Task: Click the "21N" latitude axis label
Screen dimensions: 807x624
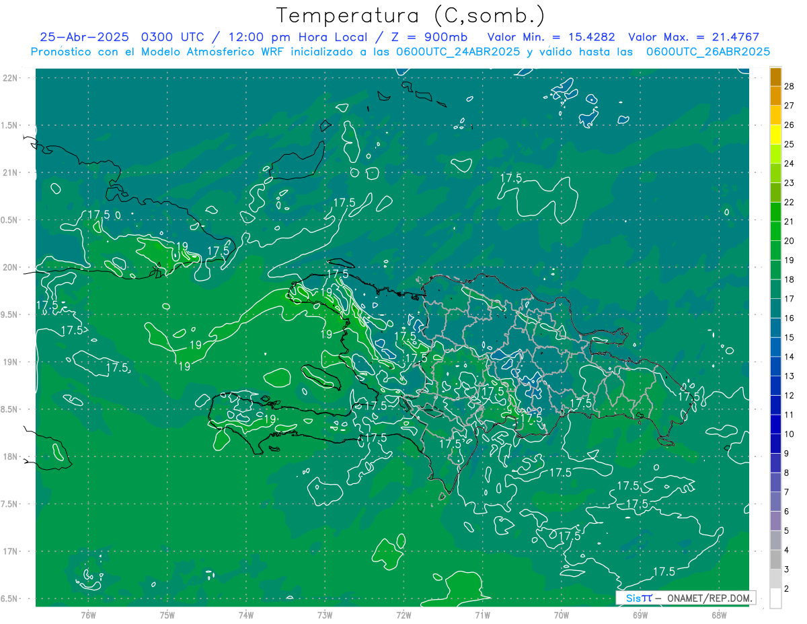Action: (9, 172)
